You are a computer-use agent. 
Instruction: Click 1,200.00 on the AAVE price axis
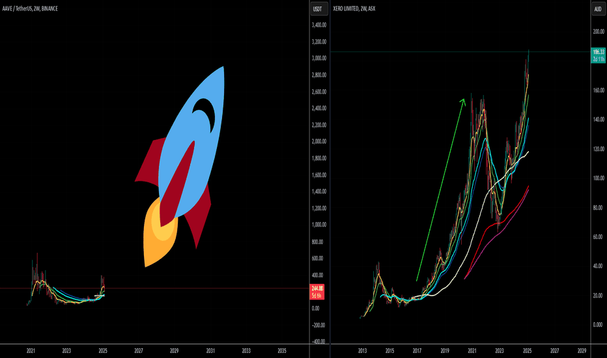[319, 208]
